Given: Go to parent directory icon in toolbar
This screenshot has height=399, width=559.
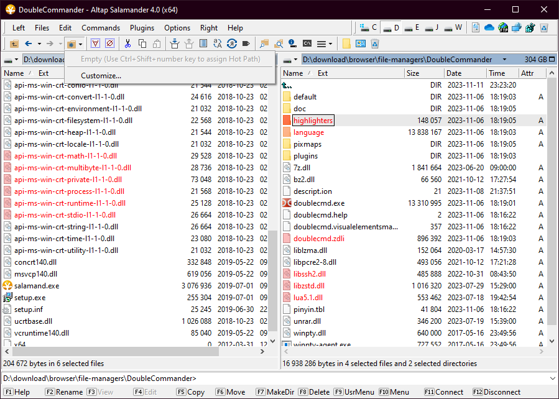Looking at the screenshot, I should tap(14, 44).
